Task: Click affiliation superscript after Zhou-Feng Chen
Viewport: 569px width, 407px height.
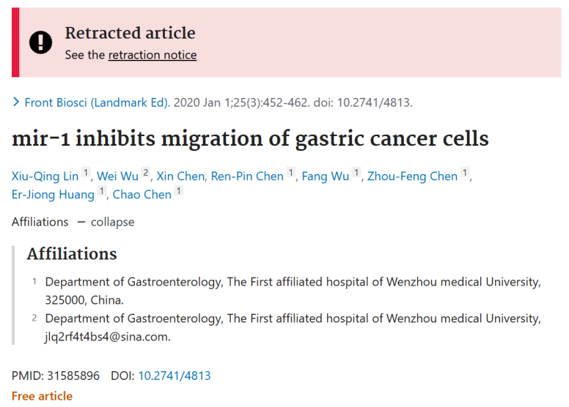Action: (x=465, y=172)
